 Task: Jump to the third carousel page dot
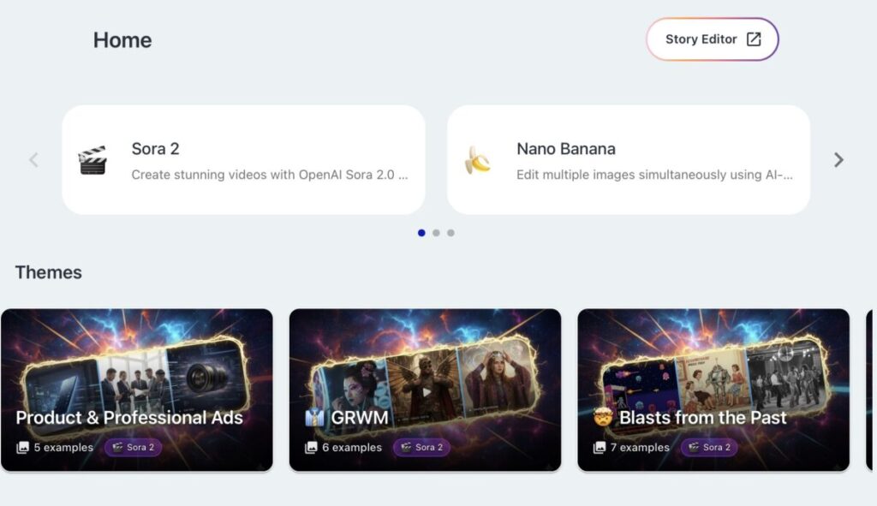pyautogui.click(x=450, y=233)
